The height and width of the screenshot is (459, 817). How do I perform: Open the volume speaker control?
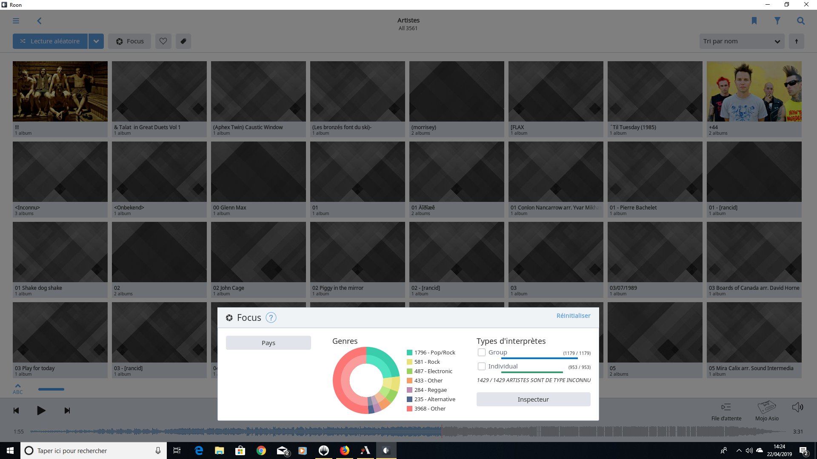tap(797, 408)
